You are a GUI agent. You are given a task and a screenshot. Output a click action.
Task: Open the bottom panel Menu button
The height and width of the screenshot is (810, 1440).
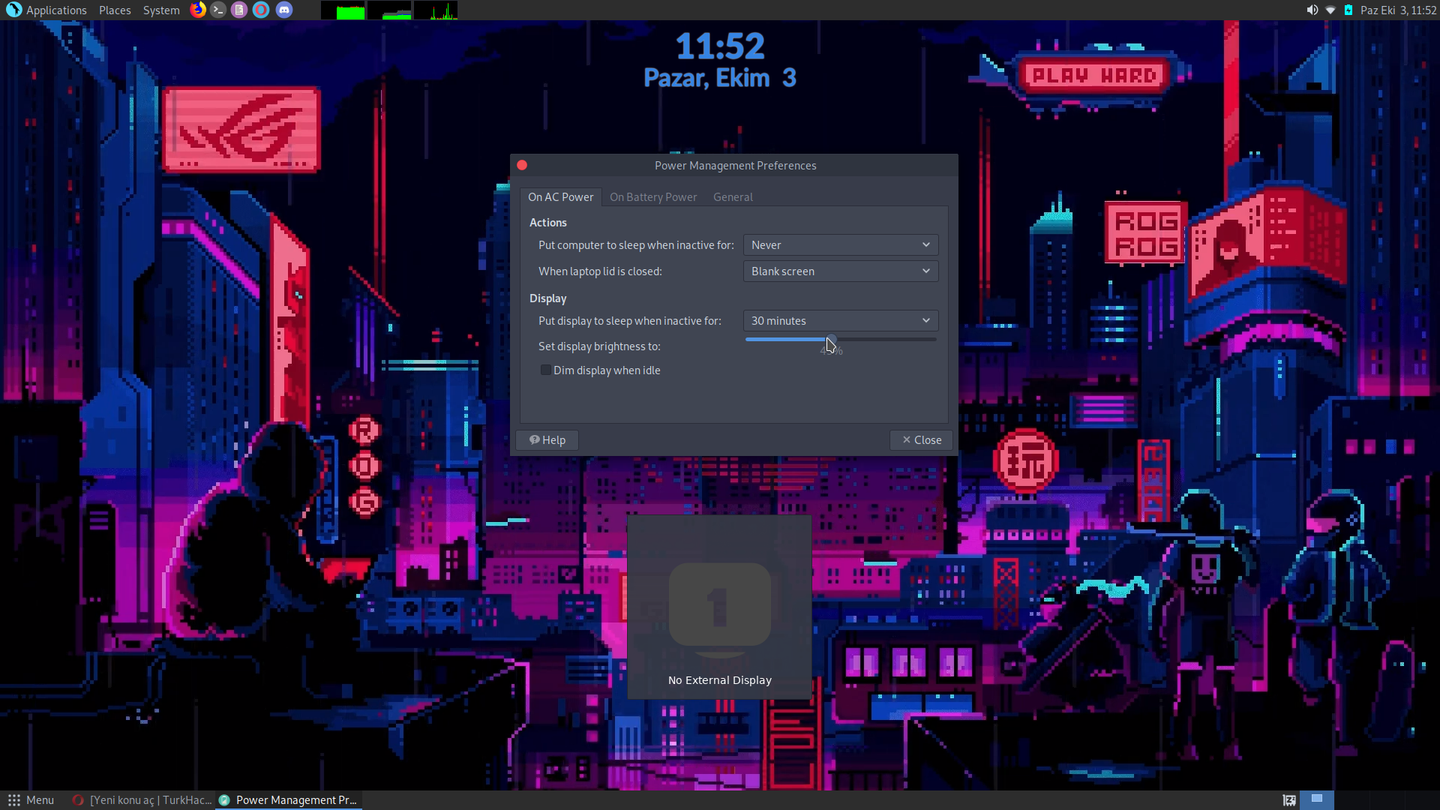click(x=31, y=800)
